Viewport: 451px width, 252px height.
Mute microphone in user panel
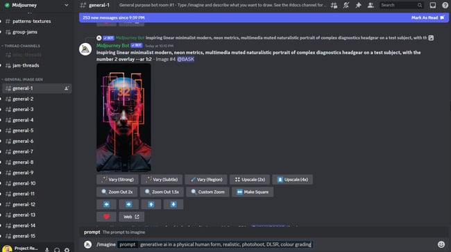(46, 249)
